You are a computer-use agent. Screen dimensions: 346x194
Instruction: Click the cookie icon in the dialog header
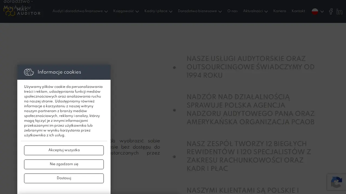[x=29, y=72]
